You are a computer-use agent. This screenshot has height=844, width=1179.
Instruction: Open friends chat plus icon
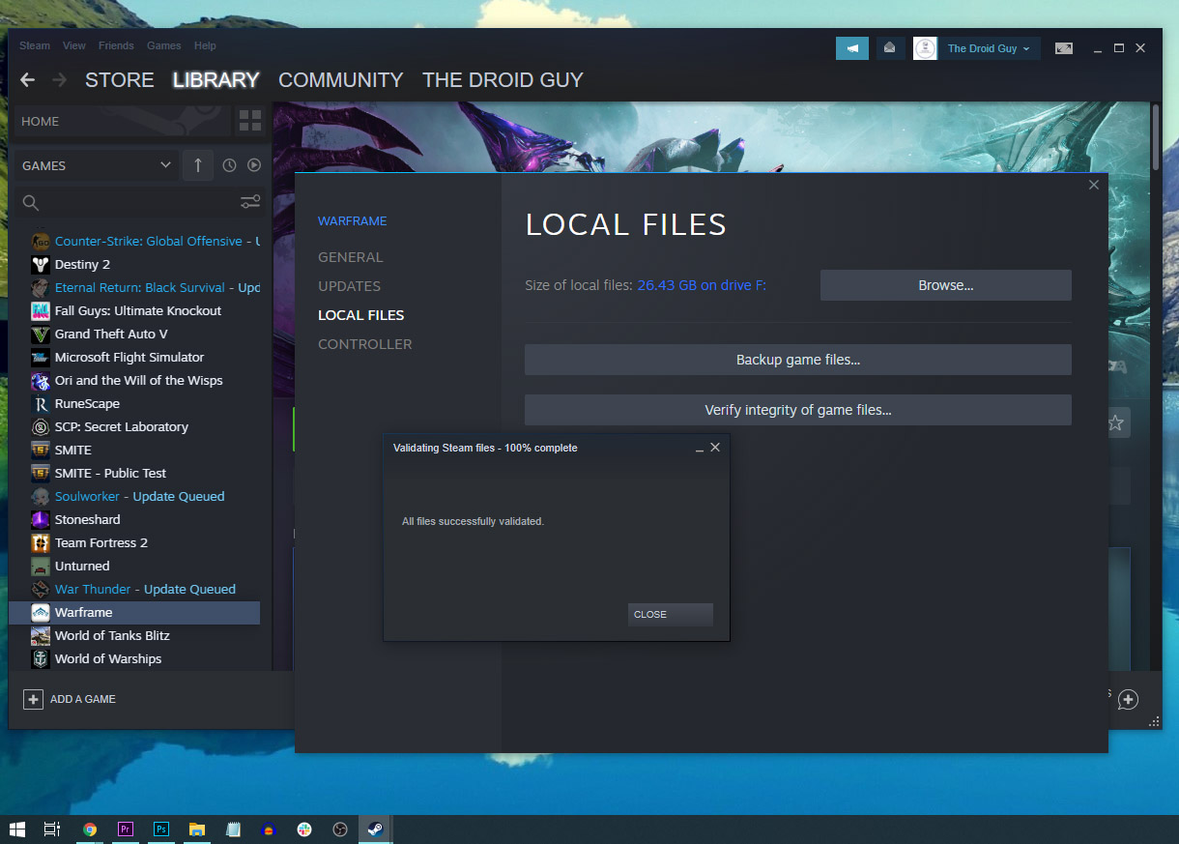(x=1128, y=700)
